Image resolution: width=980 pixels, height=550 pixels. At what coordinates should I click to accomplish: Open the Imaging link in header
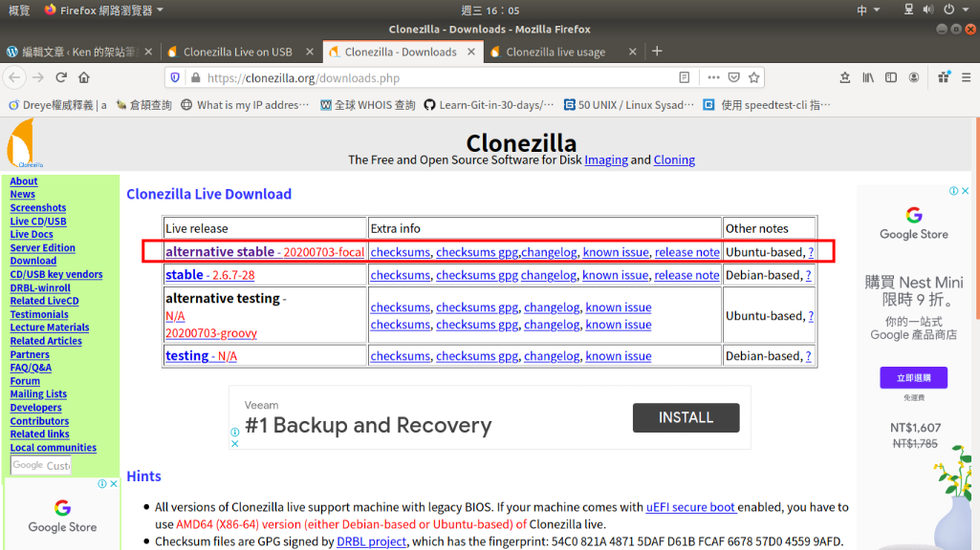pos(606,159)
